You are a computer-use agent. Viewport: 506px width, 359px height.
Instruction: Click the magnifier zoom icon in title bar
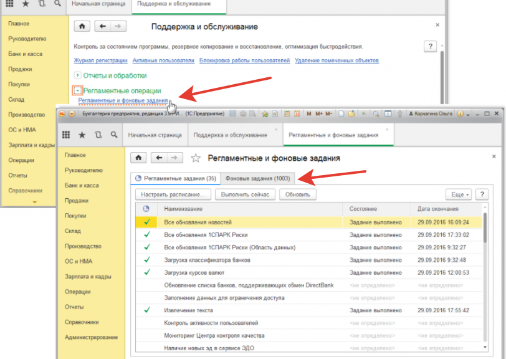[x=376, y=113]
